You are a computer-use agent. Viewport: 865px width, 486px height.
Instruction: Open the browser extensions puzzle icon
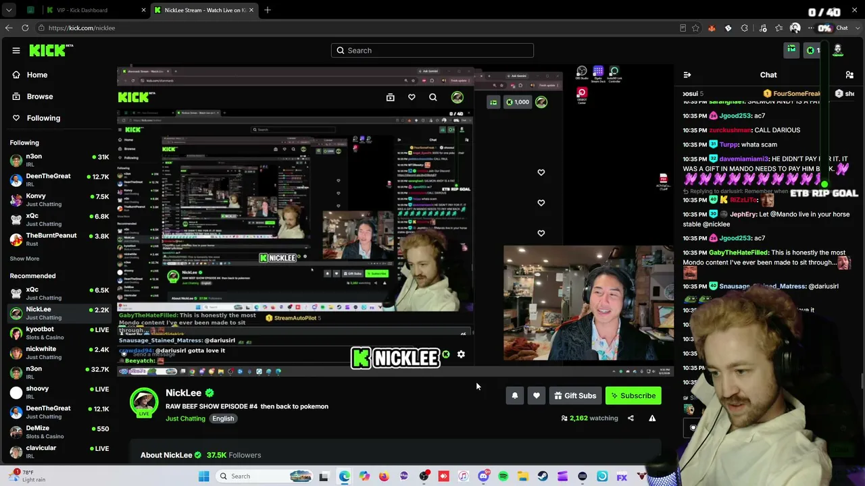click(745, 28)
